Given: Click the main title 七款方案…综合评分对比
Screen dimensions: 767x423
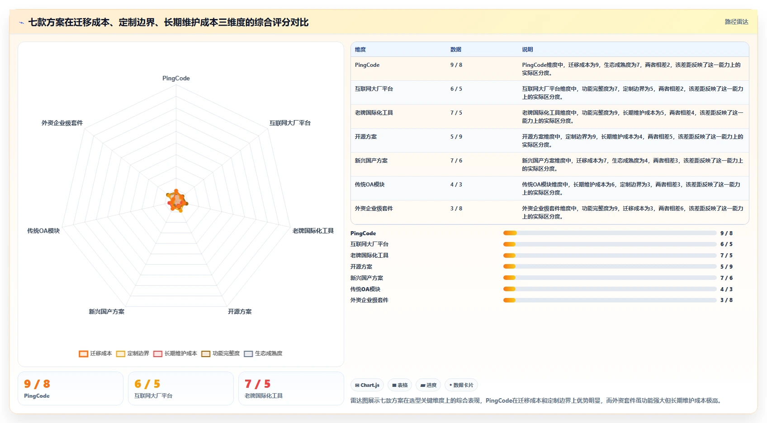Looking at the screenshot, I should pyautogui.click(x=168, y=22).
